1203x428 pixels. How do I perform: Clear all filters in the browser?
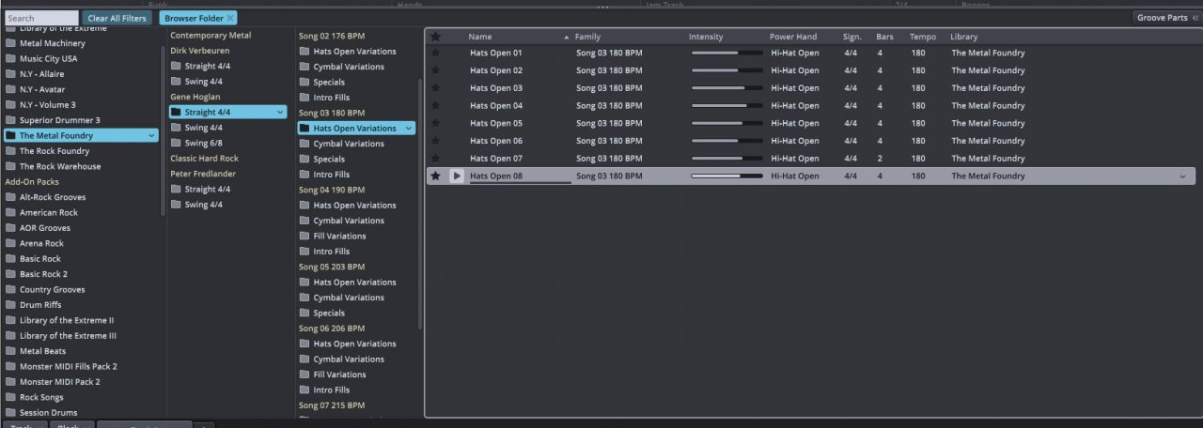pos(117,18)
